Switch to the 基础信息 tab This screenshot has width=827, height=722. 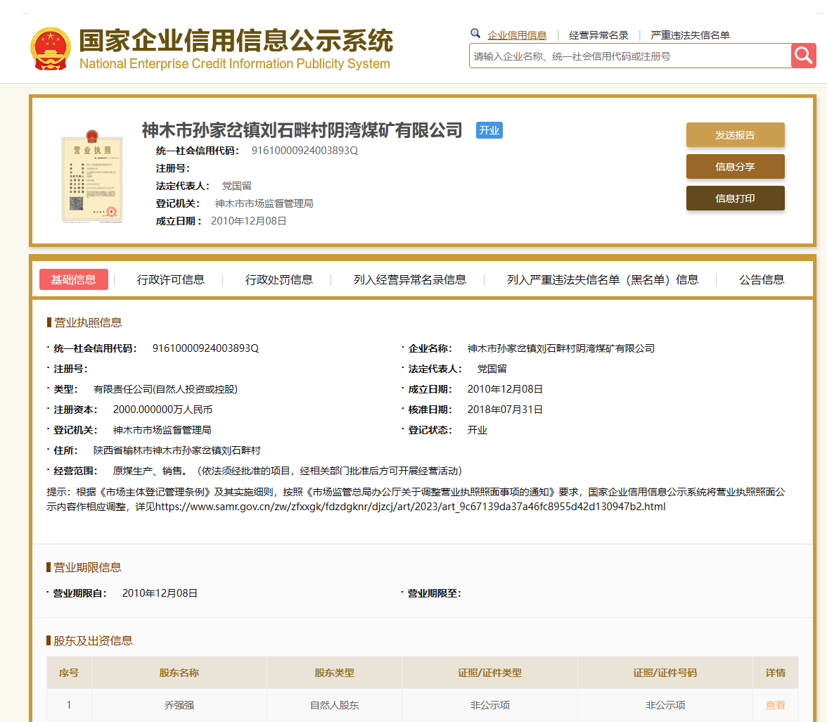point(74,279)
